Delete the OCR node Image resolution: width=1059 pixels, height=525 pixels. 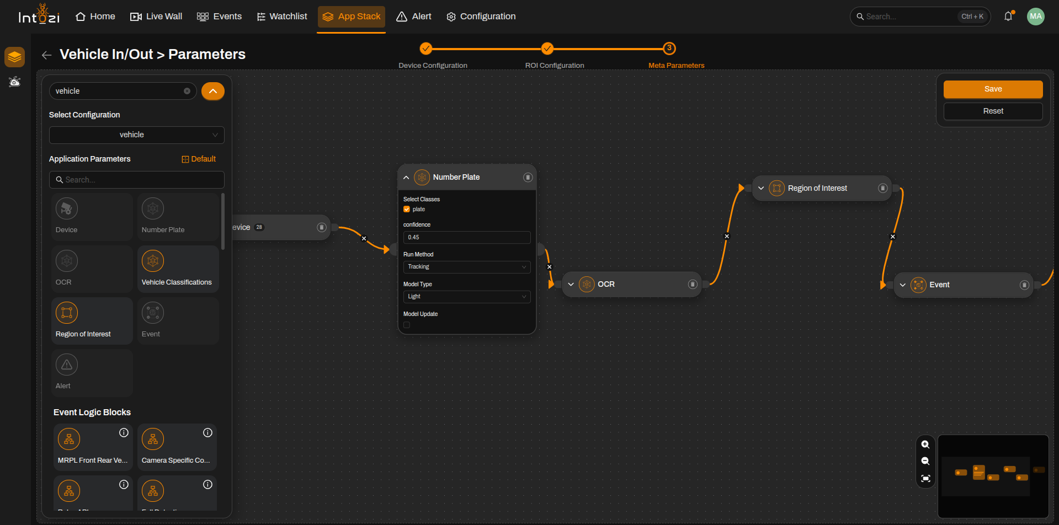point(693,285)
